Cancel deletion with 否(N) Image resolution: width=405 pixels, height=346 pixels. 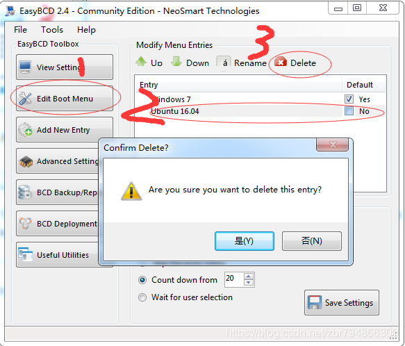311,241
